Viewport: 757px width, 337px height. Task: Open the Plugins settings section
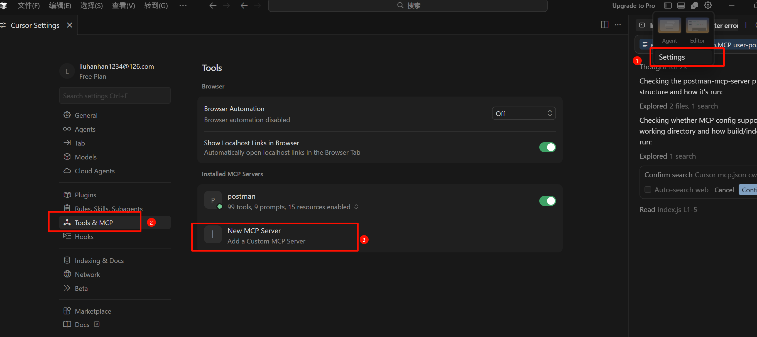85,195
